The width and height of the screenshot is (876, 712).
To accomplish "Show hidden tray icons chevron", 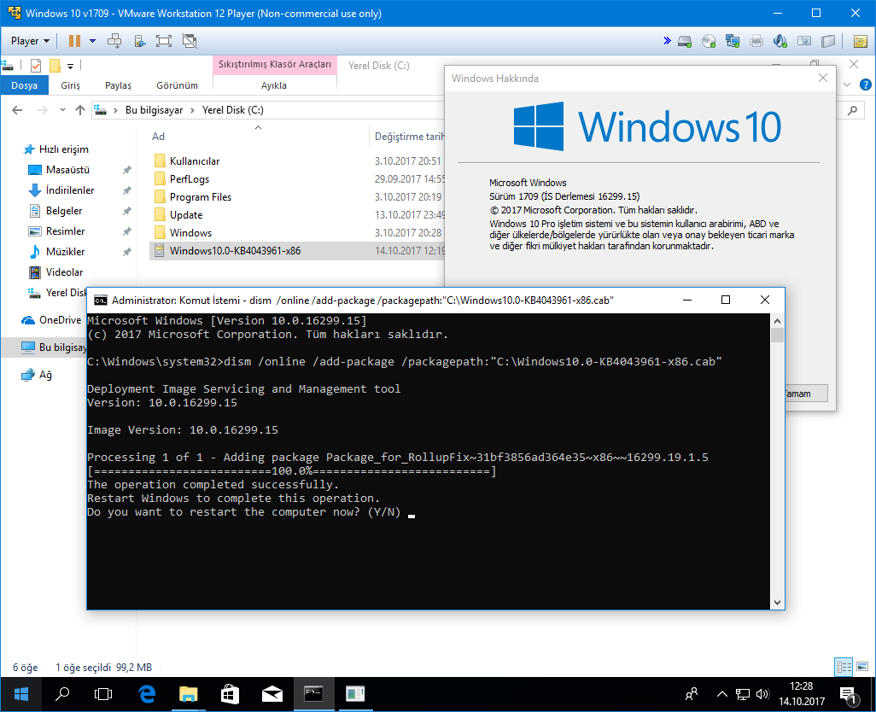I will [721, 694].
